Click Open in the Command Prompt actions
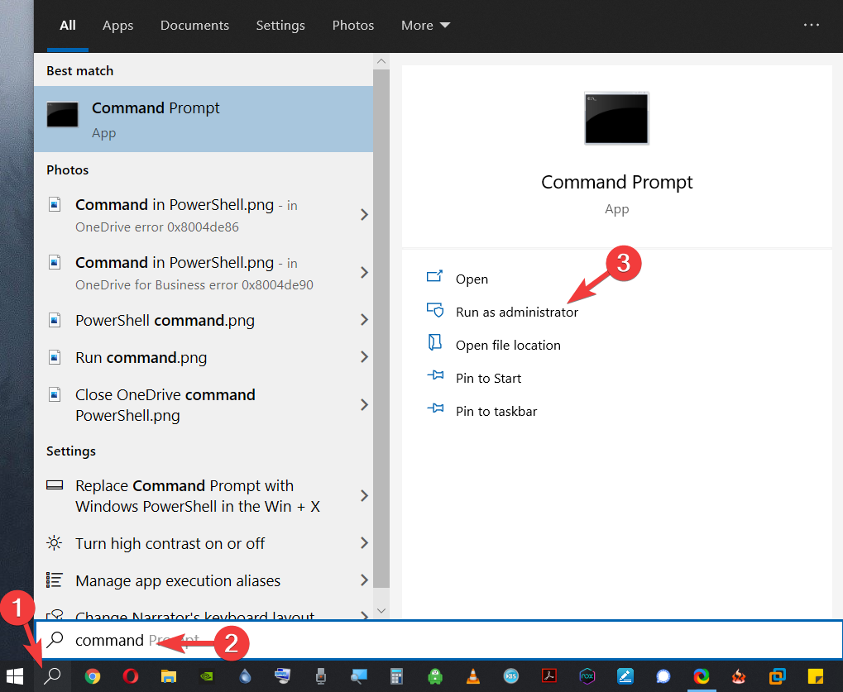 [472, 279]
